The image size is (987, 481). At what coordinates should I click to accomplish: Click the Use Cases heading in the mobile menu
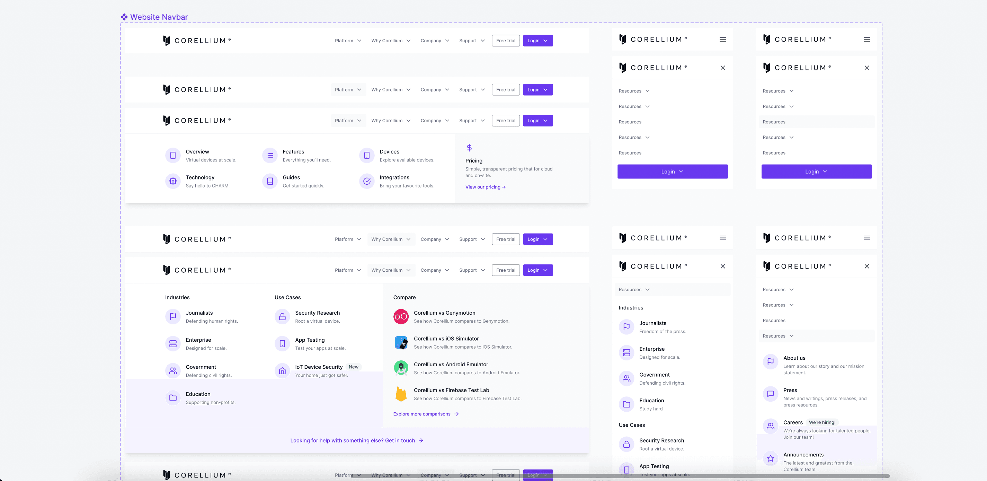click(x=631, y=425)
